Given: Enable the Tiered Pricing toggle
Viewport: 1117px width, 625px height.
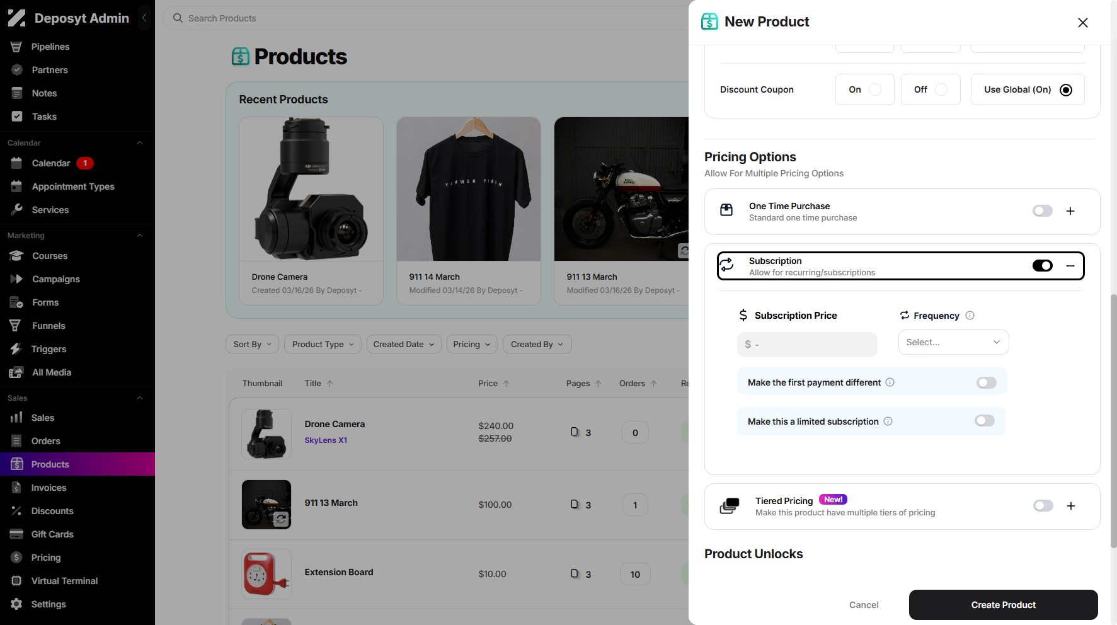Looking at the screenshot, I should click(1043, 506).
